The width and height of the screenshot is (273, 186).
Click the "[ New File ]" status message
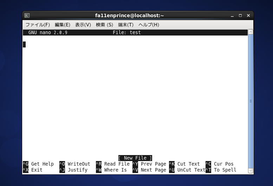coord(135,158)
